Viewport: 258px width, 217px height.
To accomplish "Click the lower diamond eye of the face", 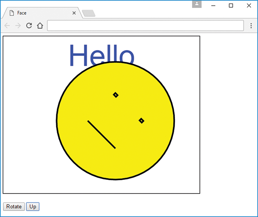I will tap(142, 121).
